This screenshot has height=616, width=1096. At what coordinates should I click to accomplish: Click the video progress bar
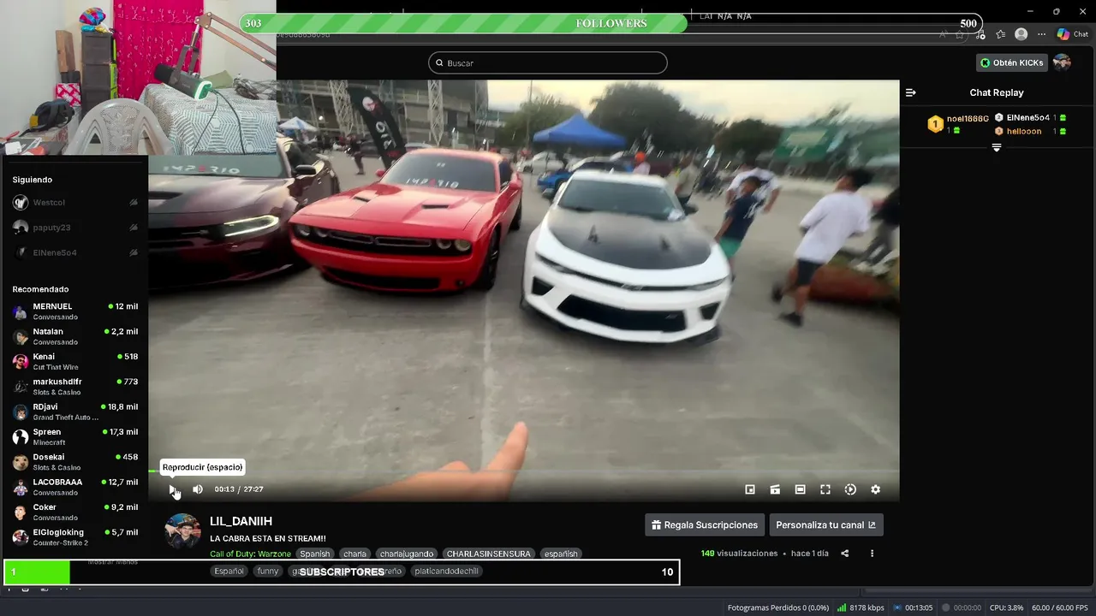(x=524, y=471)
